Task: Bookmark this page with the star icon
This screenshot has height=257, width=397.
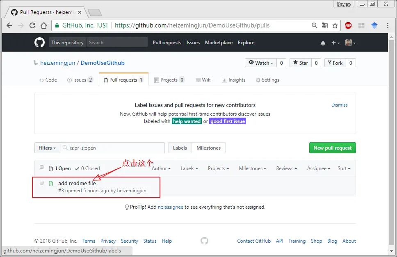Action: [x=335, y=25]
